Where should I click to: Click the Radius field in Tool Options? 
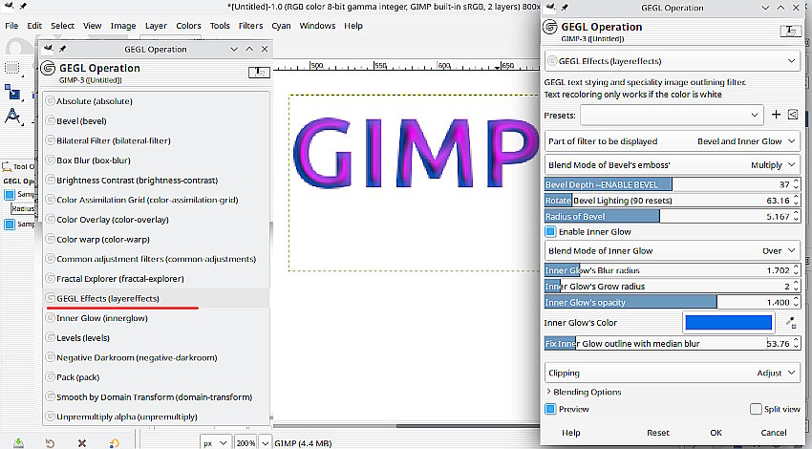click(x=22, y=208)
